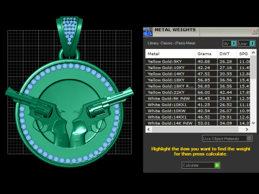Click the horizontal scrollbar thumb

pos(195,129)
